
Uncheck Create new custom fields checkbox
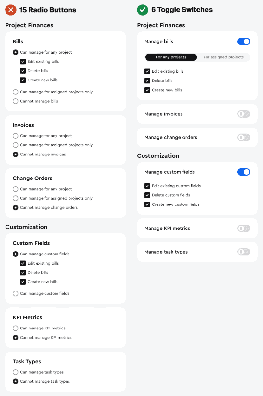coord(147,205)
